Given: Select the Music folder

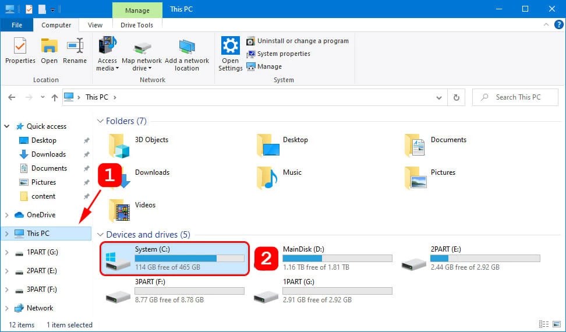Looking at the screenshot, I should click(279, 178).
